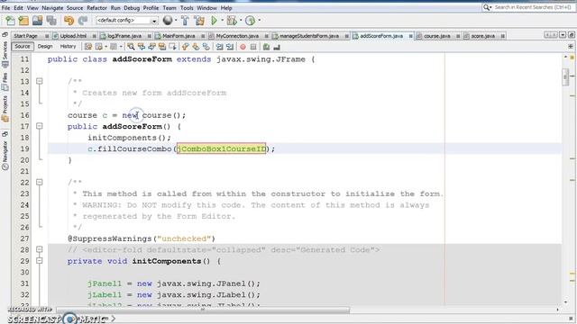The height and width of the screenshot is (324, 577).
Task: Start macro recording with red circle icon
Action: click(x=243, y=47)
